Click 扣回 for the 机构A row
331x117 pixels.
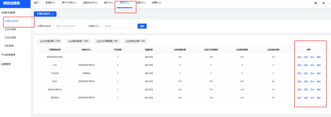coord(306,82)
